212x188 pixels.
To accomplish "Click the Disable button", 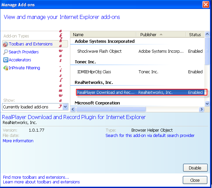I will pos(195,168).
